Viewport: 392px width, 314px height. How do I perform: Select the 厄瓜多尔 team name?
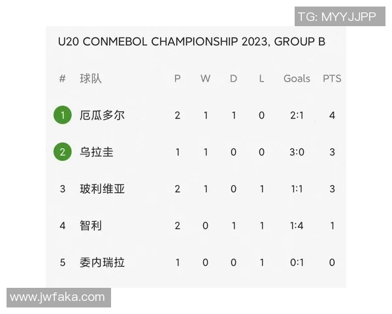point(102,115)
